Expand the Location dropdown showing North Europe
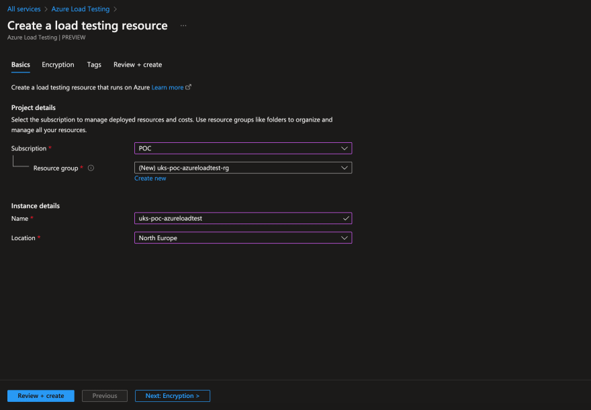The image size is (591, 410). click(x=243, y=238)
